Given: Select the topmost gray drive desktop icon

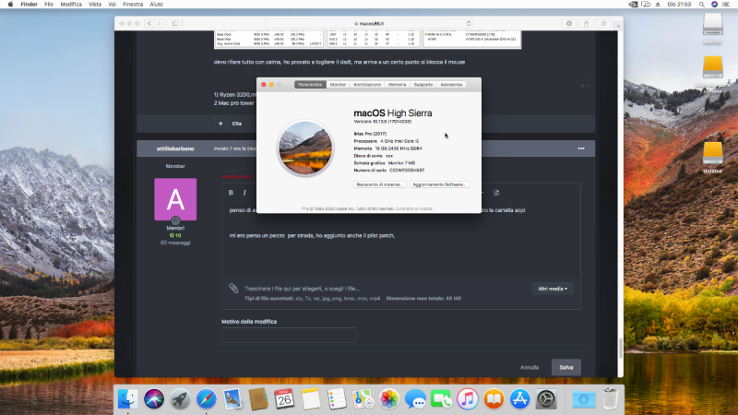Looking at the screenshot, I should [712, 24].
